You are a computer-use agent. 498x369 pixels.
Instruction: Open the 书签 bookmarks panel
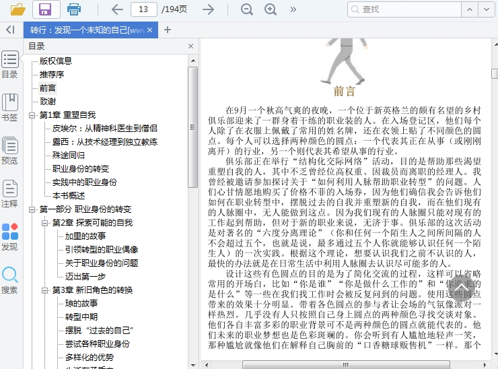10,108
